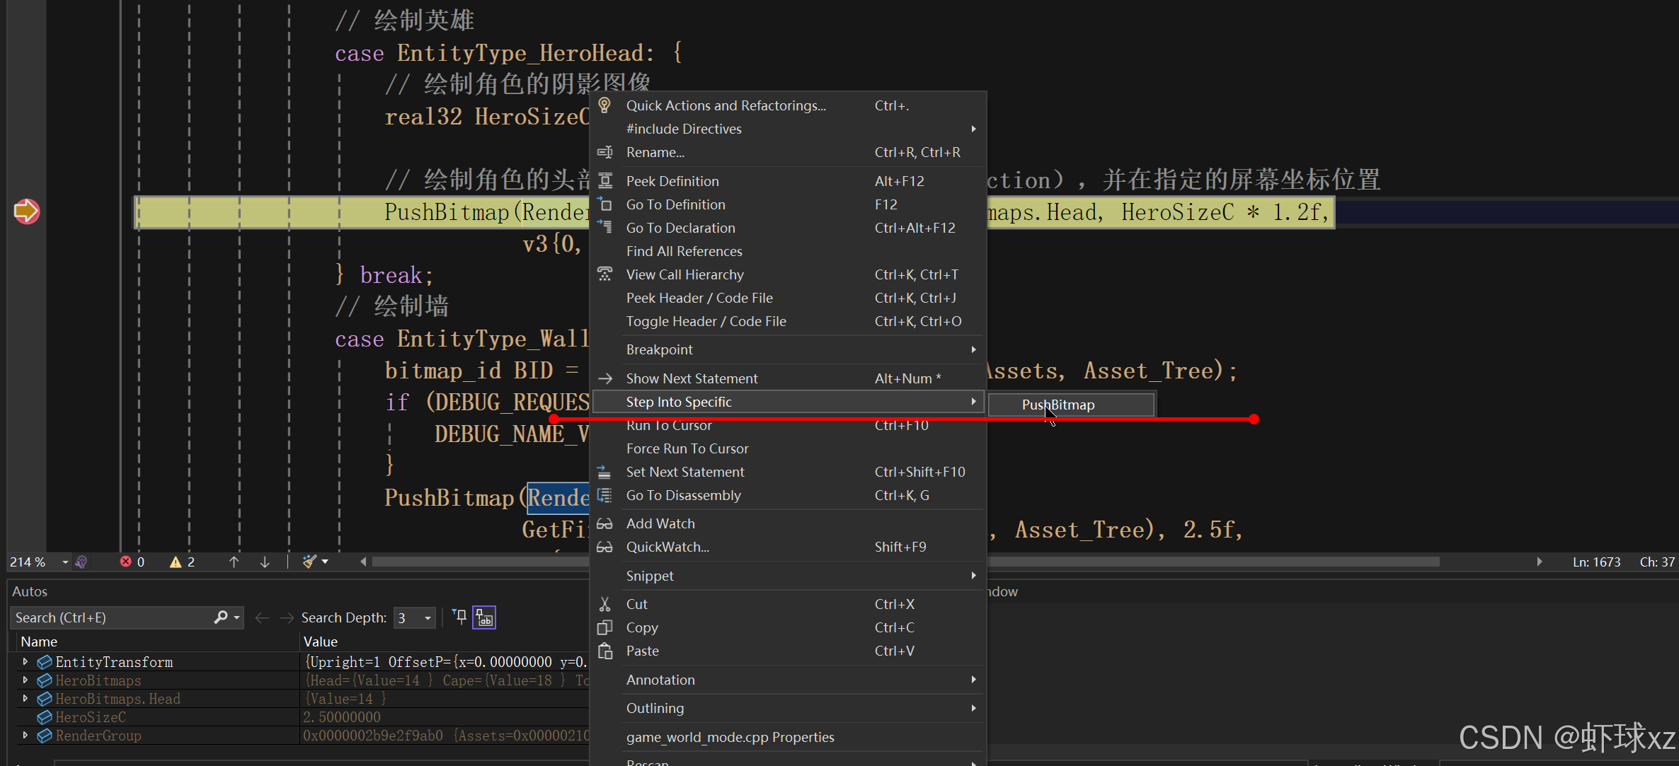Click the Autos search magnifier icon
The image size is (1679, 766).
pos(221,617)
